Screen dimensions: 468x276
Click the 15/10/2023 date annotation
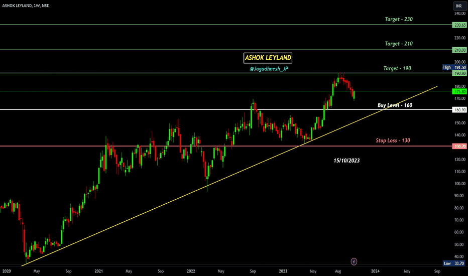coord(346,161)
